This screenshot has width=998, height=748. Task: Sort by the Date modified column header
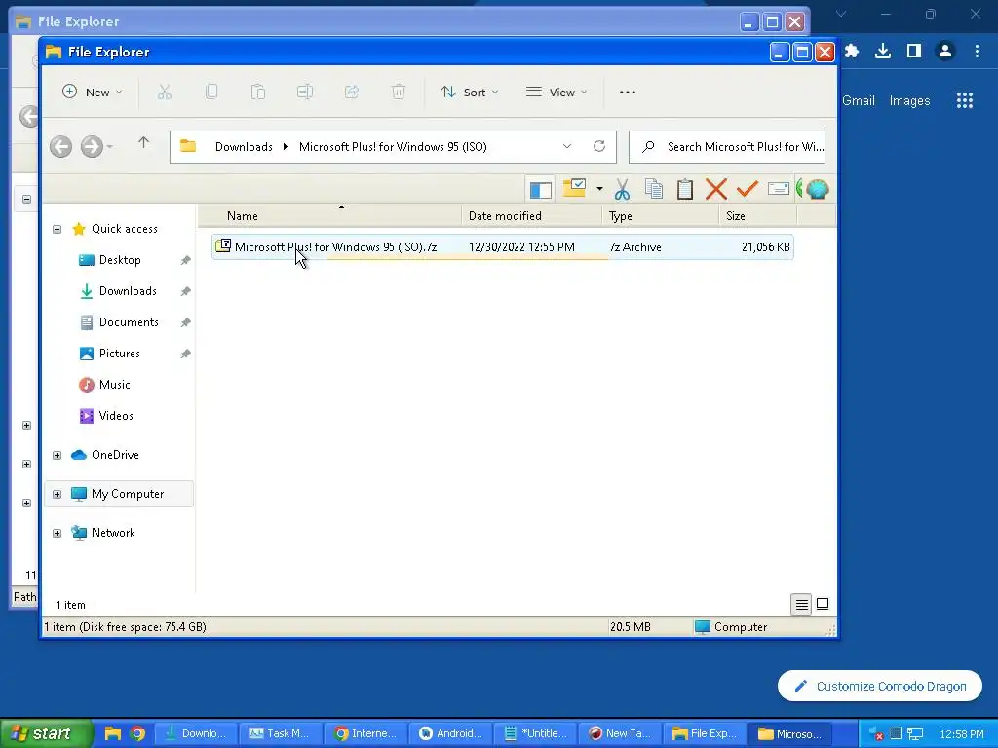(x=531, y=216)
